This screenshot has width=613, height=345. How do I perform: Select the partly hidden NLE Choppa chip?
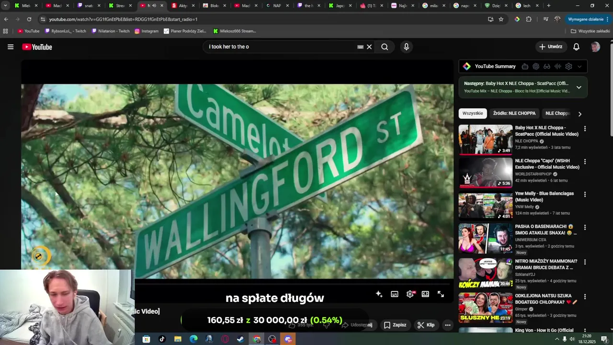[558, 114]
